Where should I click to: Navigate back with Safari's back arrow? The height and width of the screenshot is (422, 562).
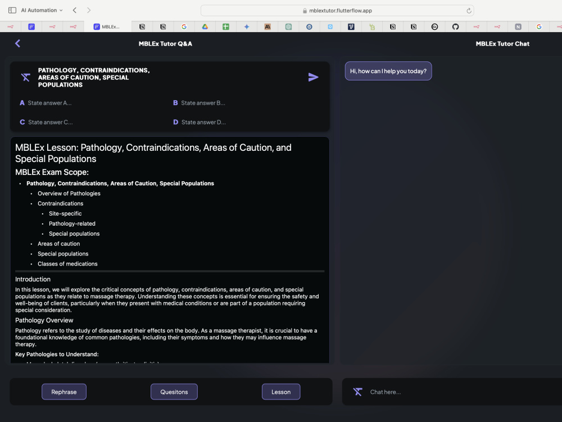coord(75,10)
